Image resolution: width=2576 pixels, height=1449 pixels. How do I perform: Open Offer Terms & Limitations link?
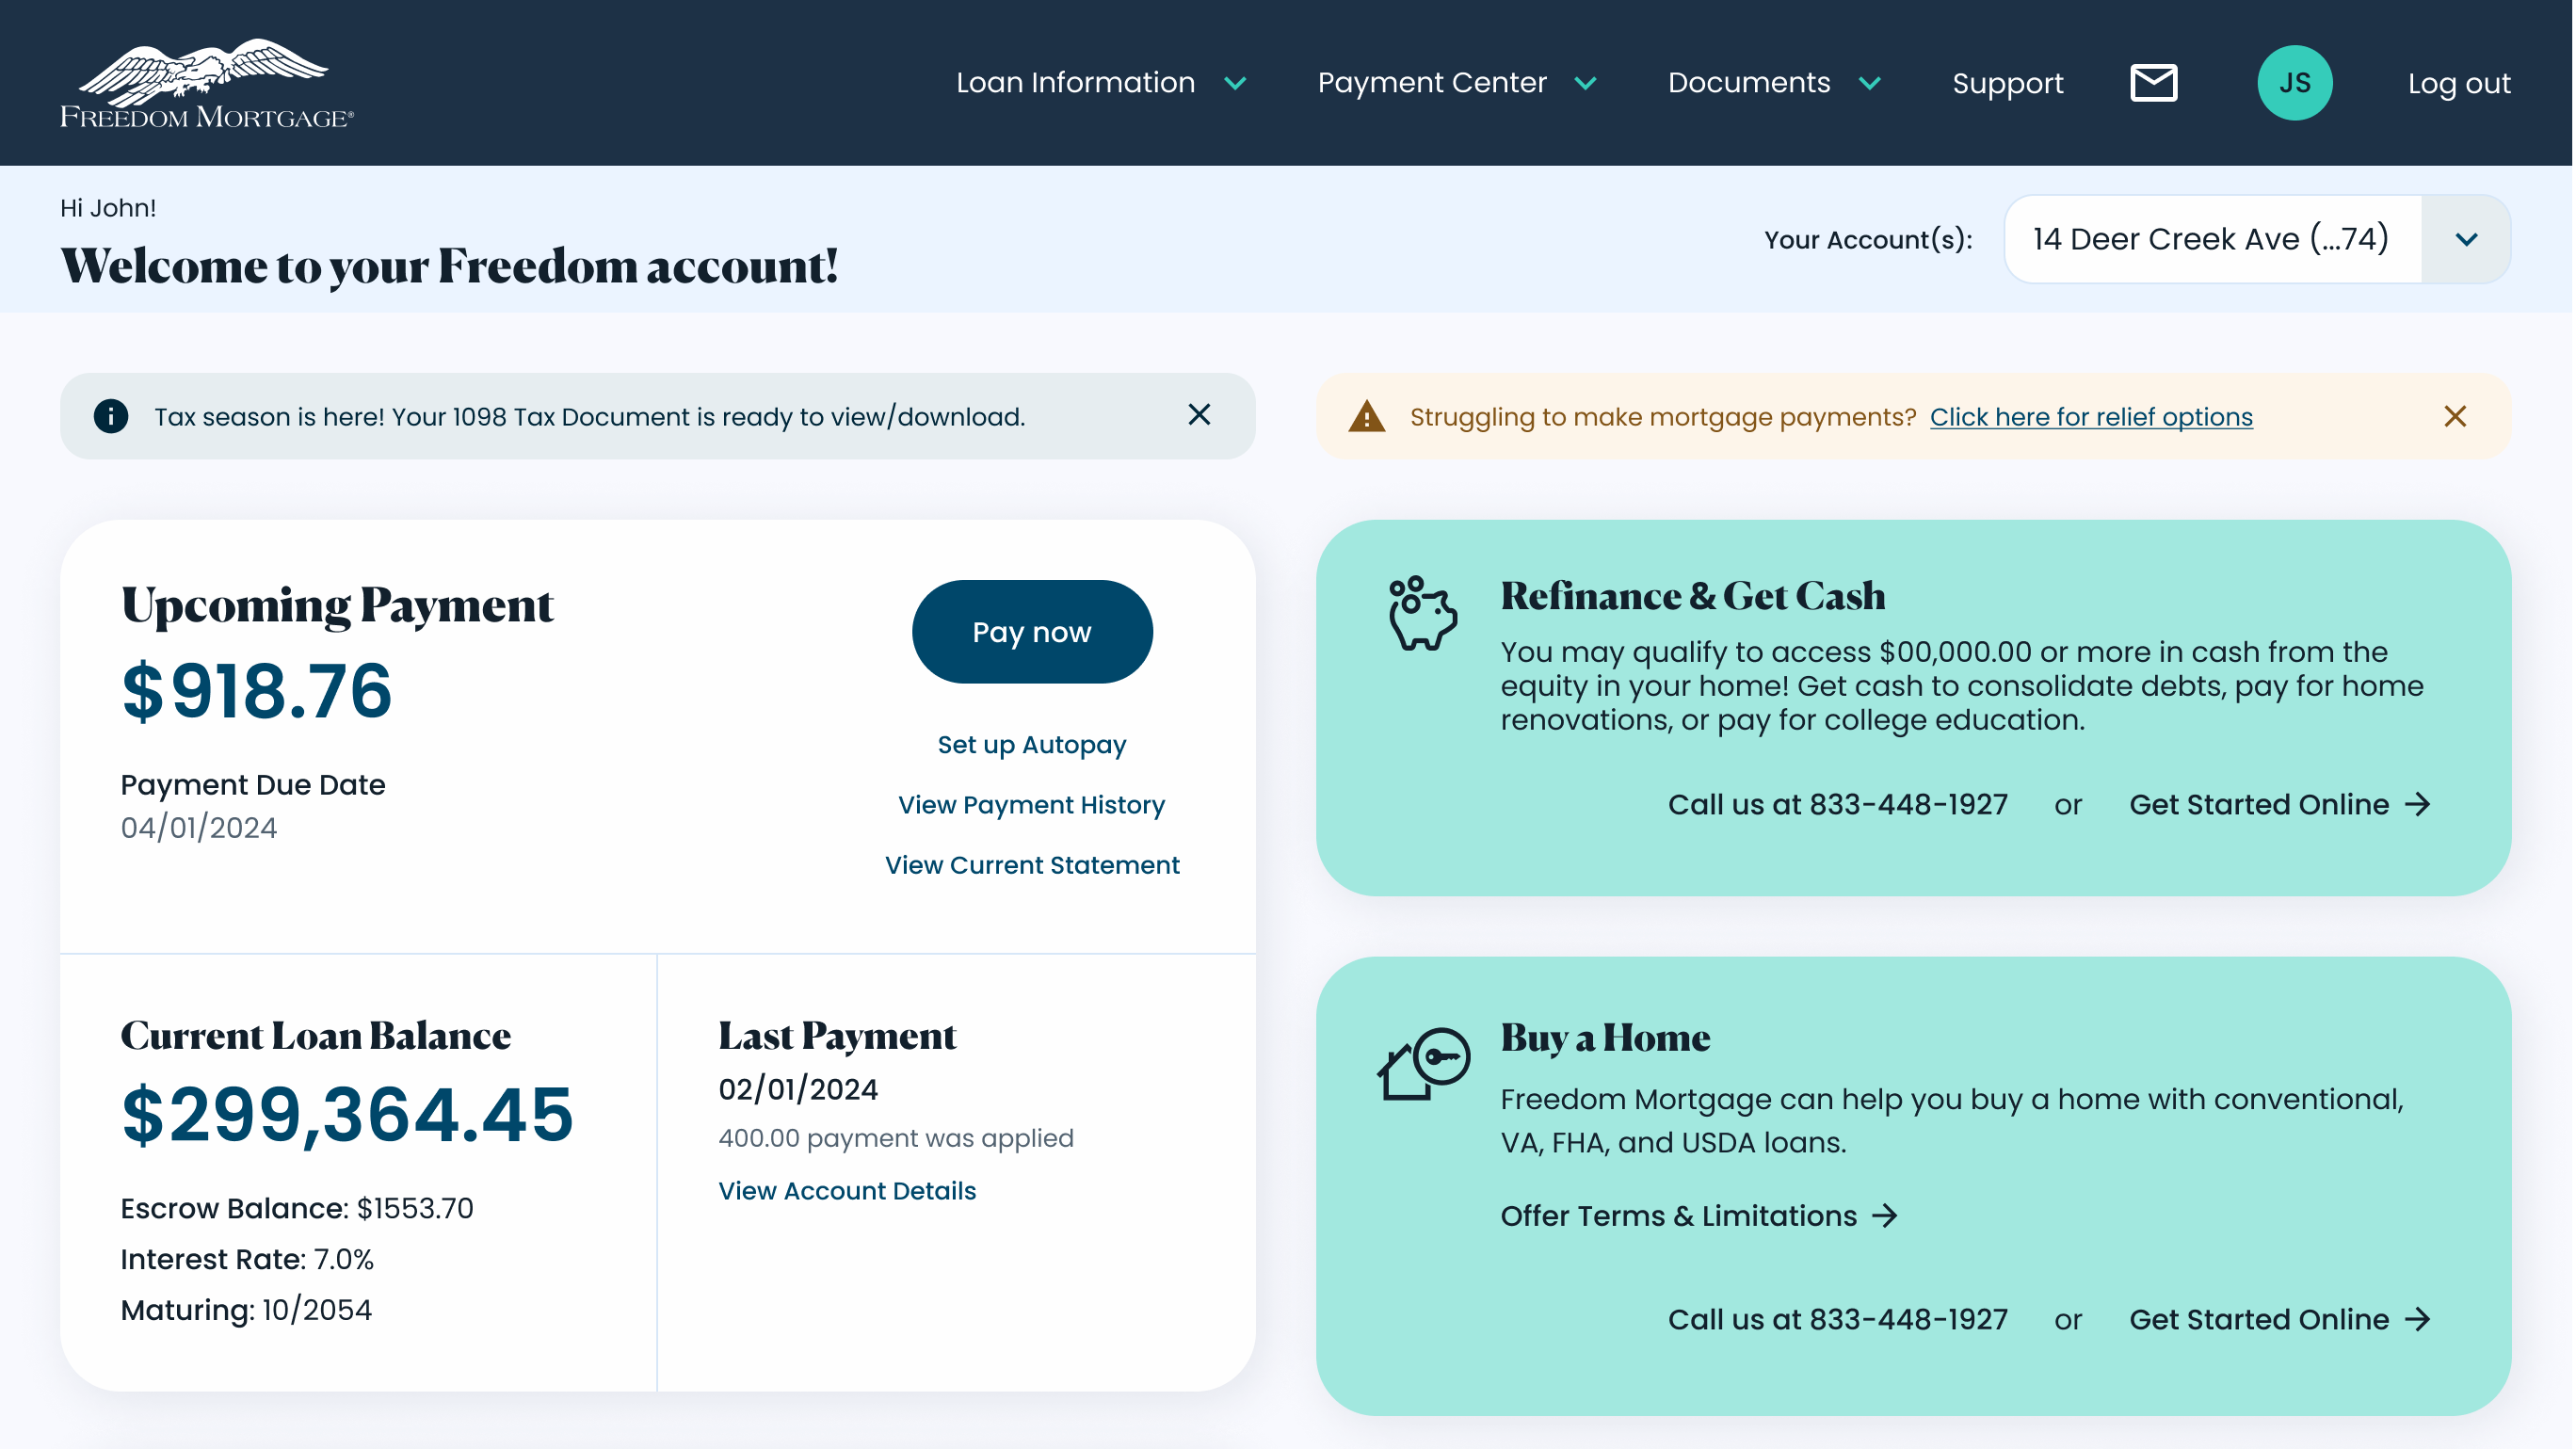pos(1697,1216)
